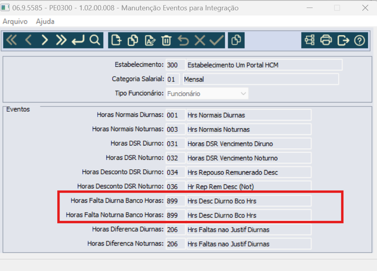The image size is (377, 271).
Task: Click the Go To (enter arrow) icon
Action: tap(78, 40)
